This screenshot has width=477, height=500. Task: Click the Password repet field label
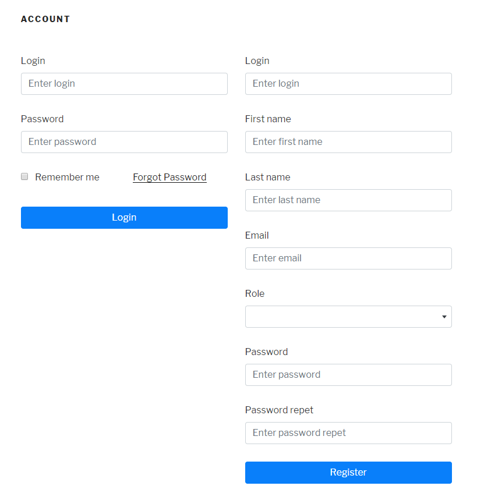pos(279,410)
